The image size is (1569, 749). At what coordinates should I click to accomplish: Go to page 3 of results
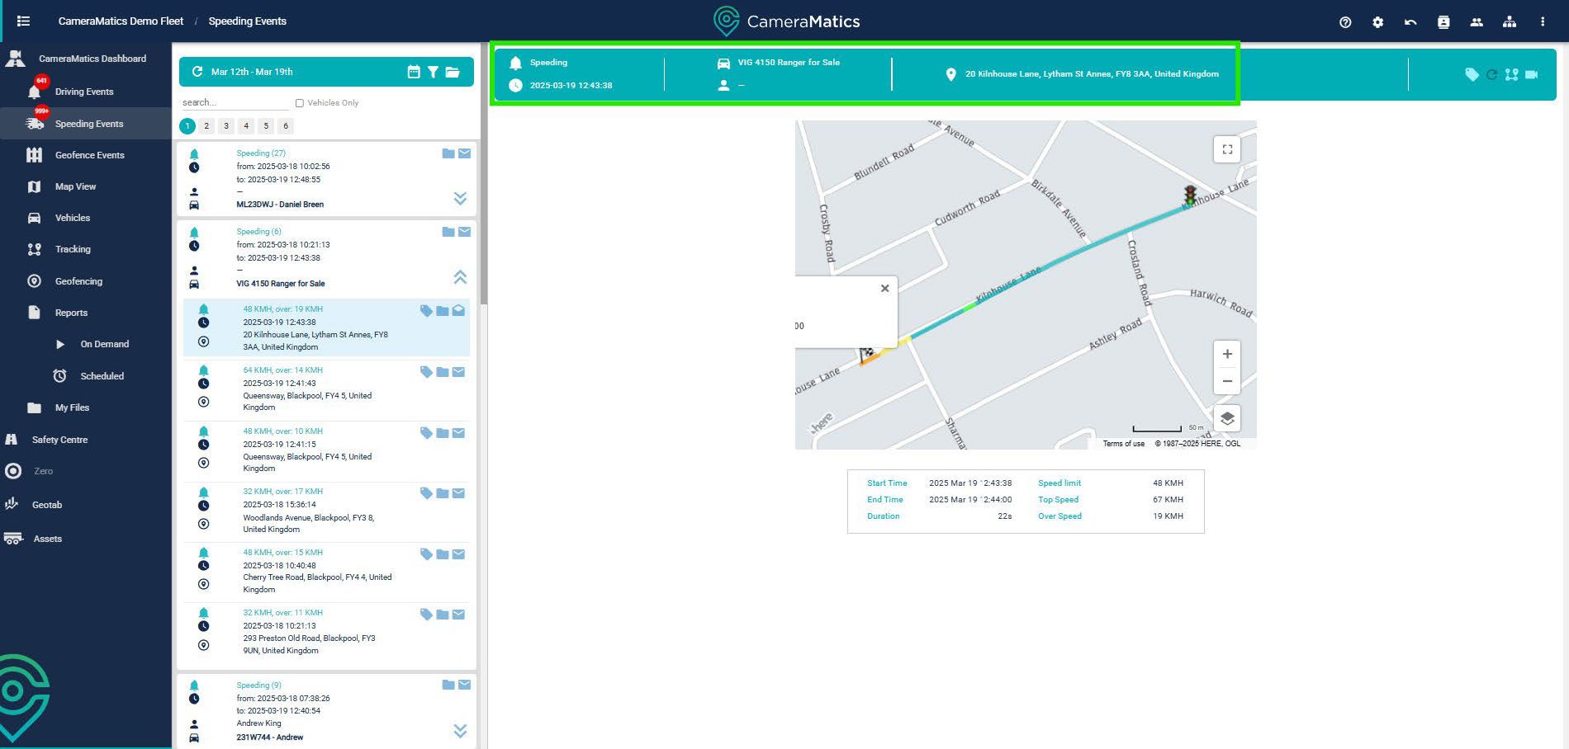click(226, 126)
